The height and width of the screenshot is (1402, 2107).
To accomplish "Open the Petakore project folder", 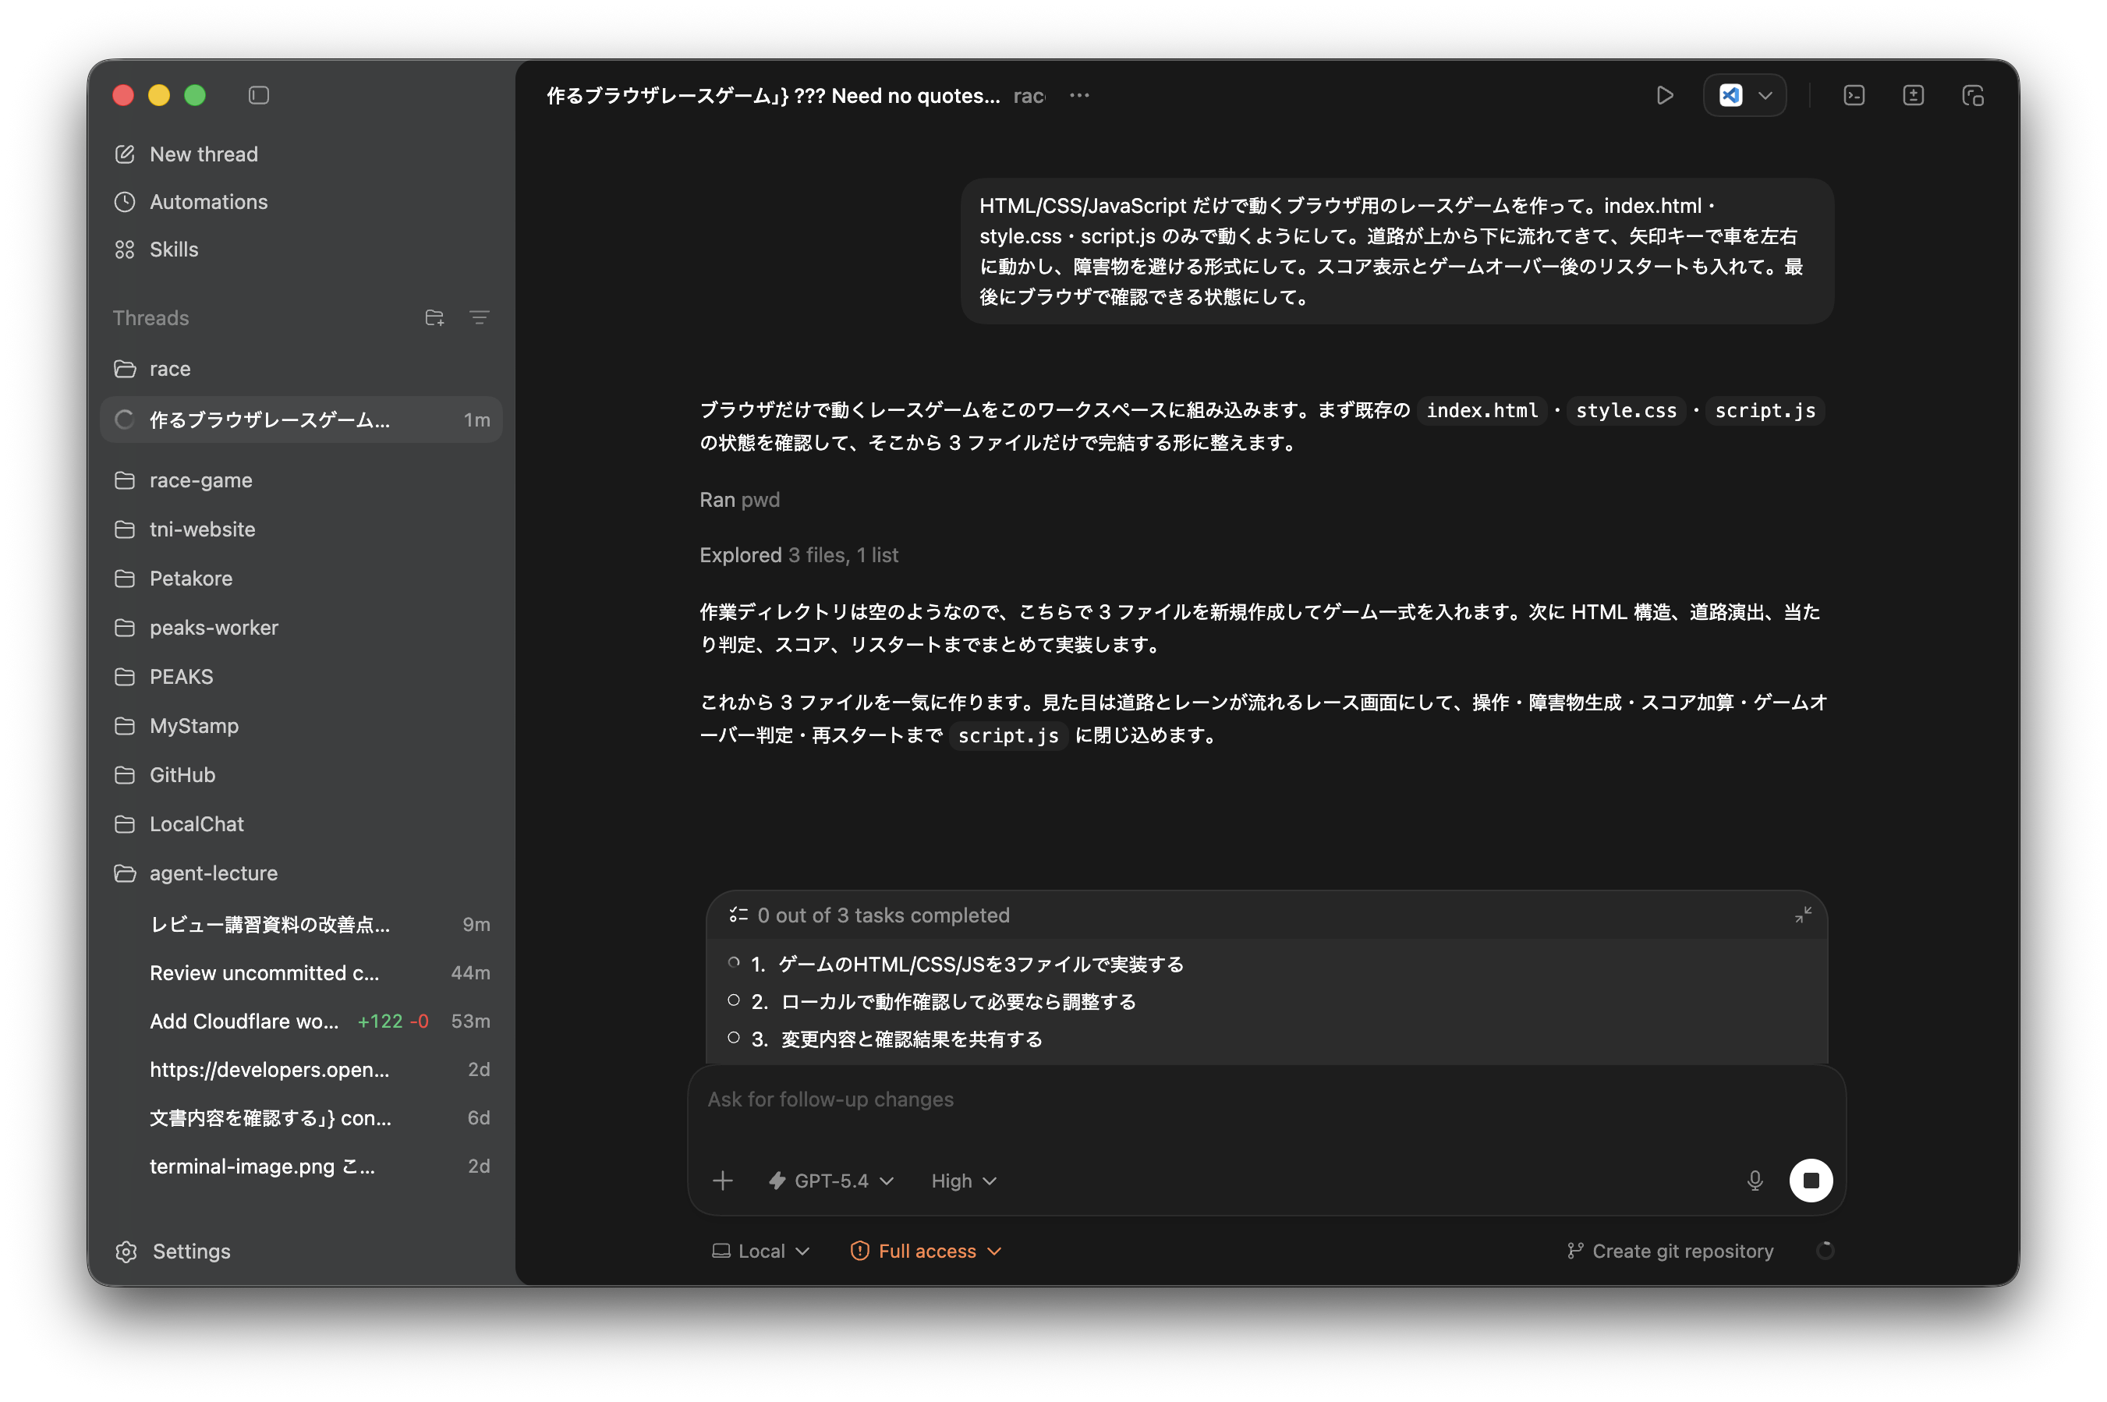I will (x=301, y=579).
